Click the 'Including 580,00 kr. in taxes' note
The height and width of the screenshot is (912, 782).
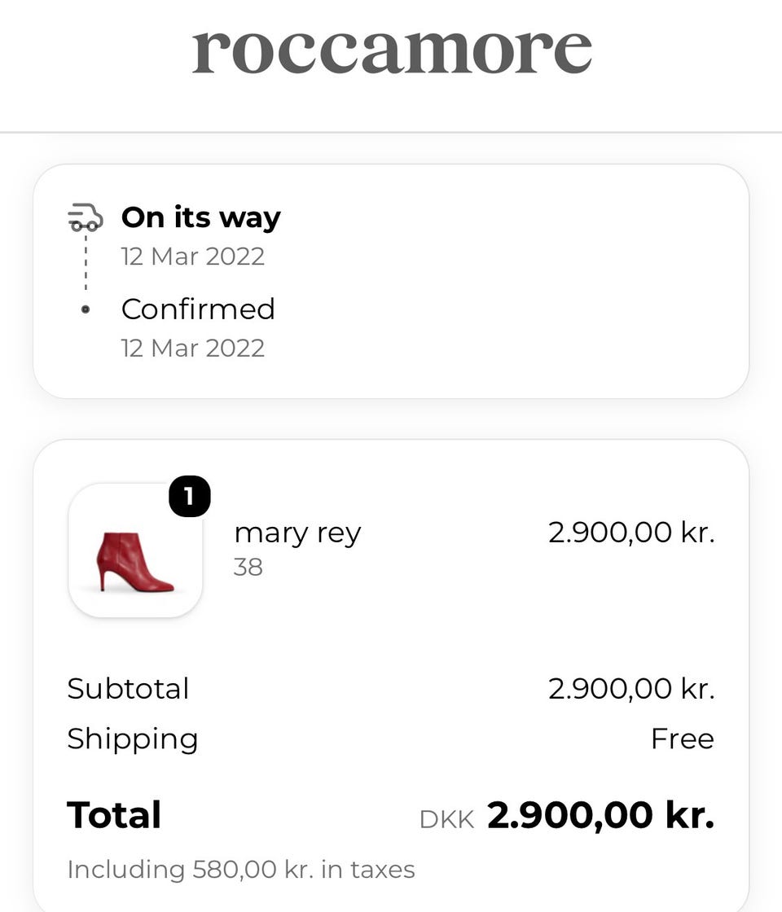[241, 870]
